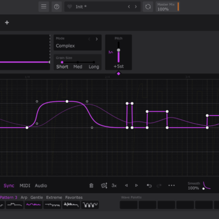
Task: Shift the wave left with triangle arrow
Action: [x=126, y=186]
